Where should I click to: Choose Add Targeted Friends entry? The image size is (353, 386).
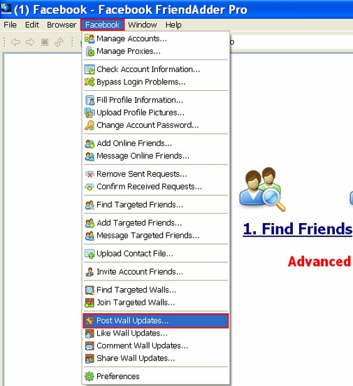pos(156,223)
